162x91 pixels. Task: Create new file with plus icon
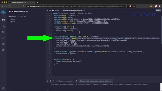pyautogui.click(x=19, y=16)
